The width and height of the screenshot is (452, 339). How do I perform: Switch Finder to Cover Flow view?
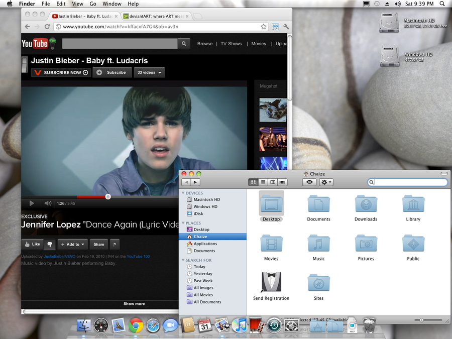click(x=282, y=182)
